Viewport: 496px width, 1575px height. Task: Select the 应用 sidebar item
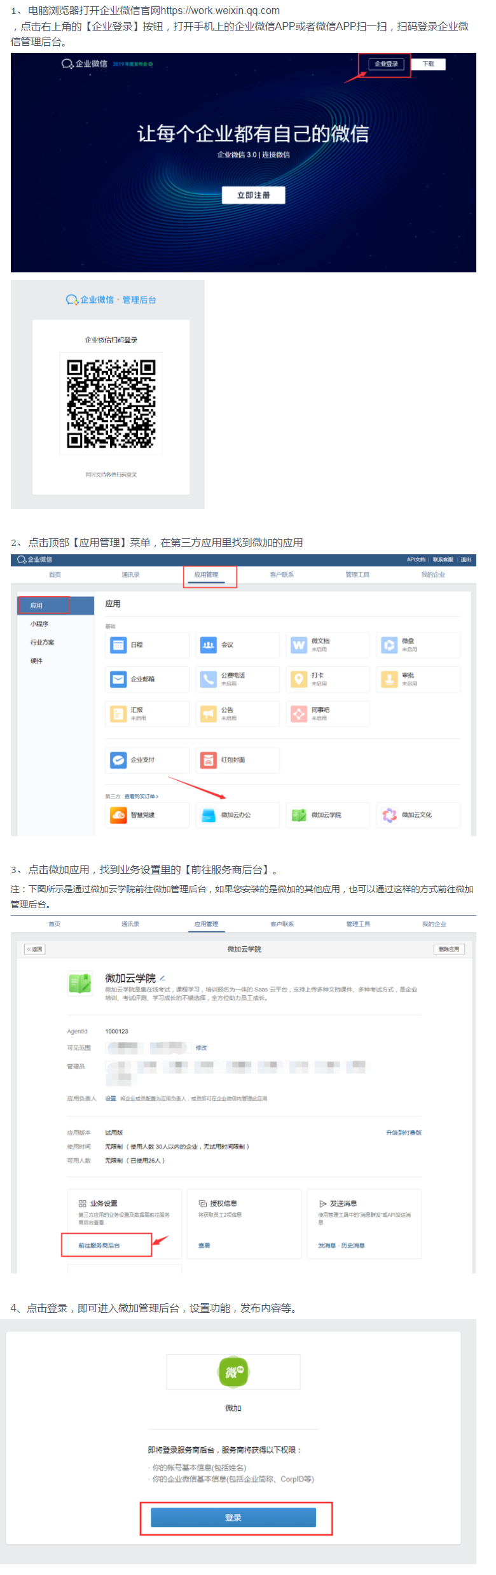(55, 605)
